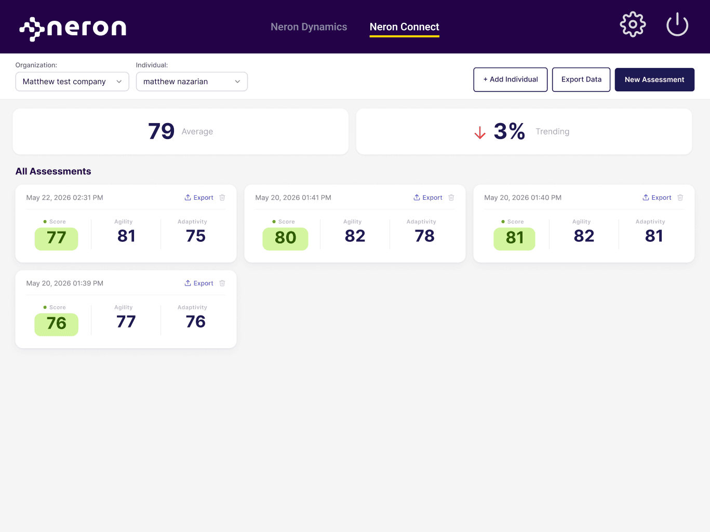Screen dimensions: 710x532
Task: Click the Export Data button
Action: (581, 79)
